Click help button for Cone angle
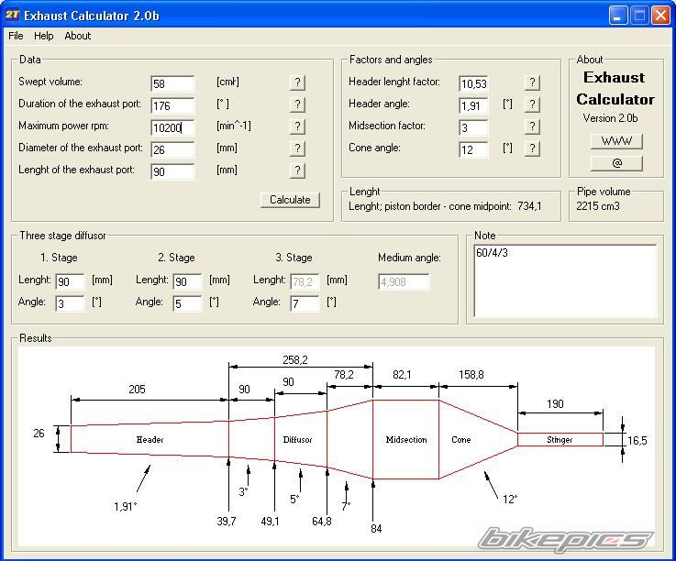 [532, 148]
